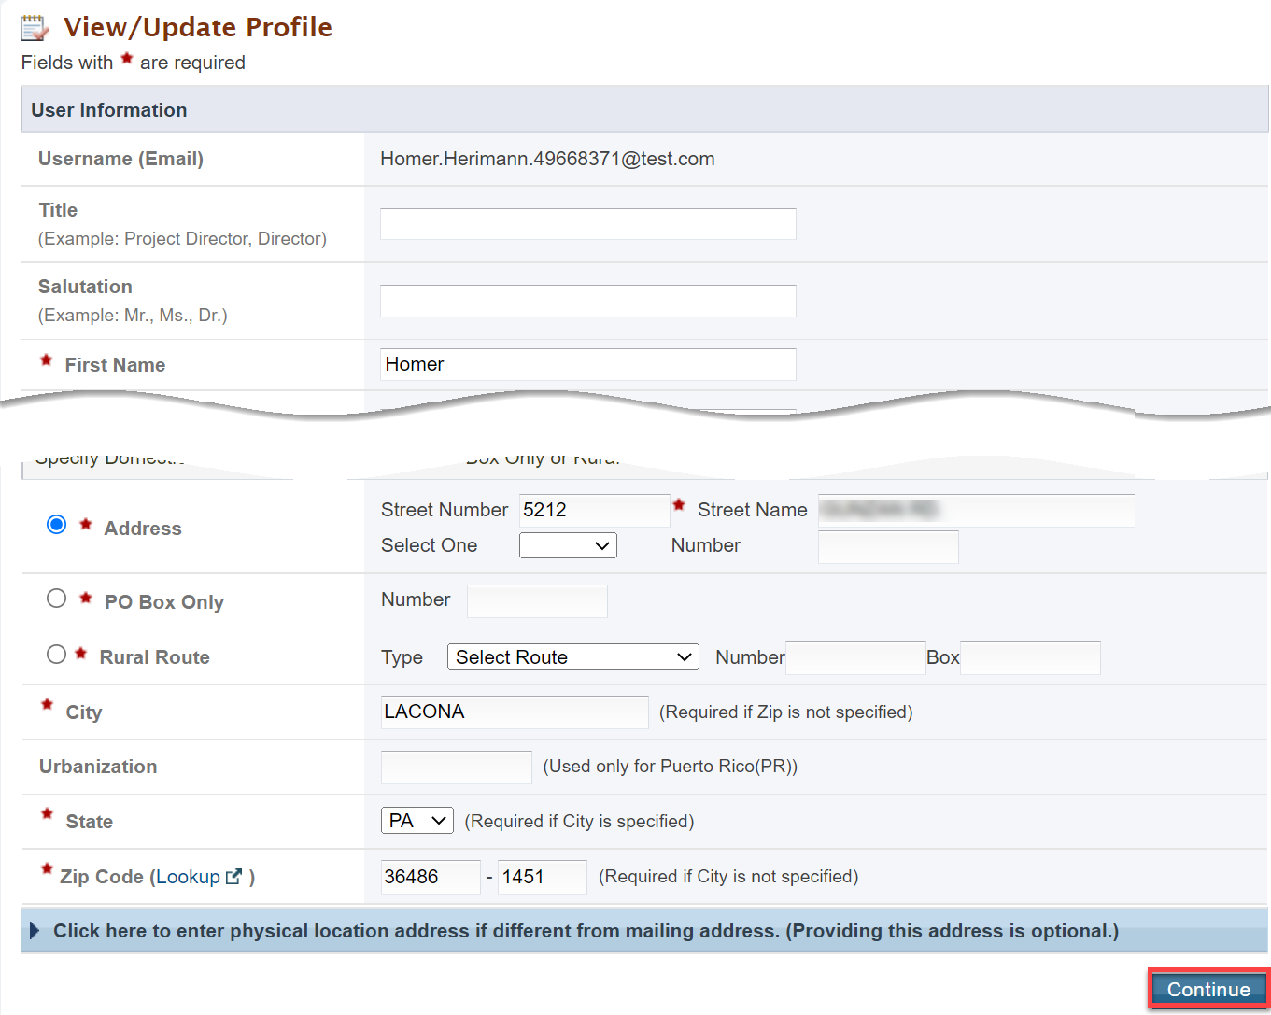This screenshot has width=1271, height=1015.
Task: Click the View/Update Profile heading text
Action: [x=198, y=27]
